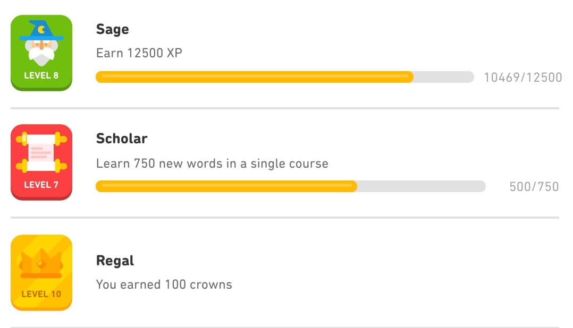Click the 10469/12500 progress counter
573x328 pixels.
click(x=523, y=77)
